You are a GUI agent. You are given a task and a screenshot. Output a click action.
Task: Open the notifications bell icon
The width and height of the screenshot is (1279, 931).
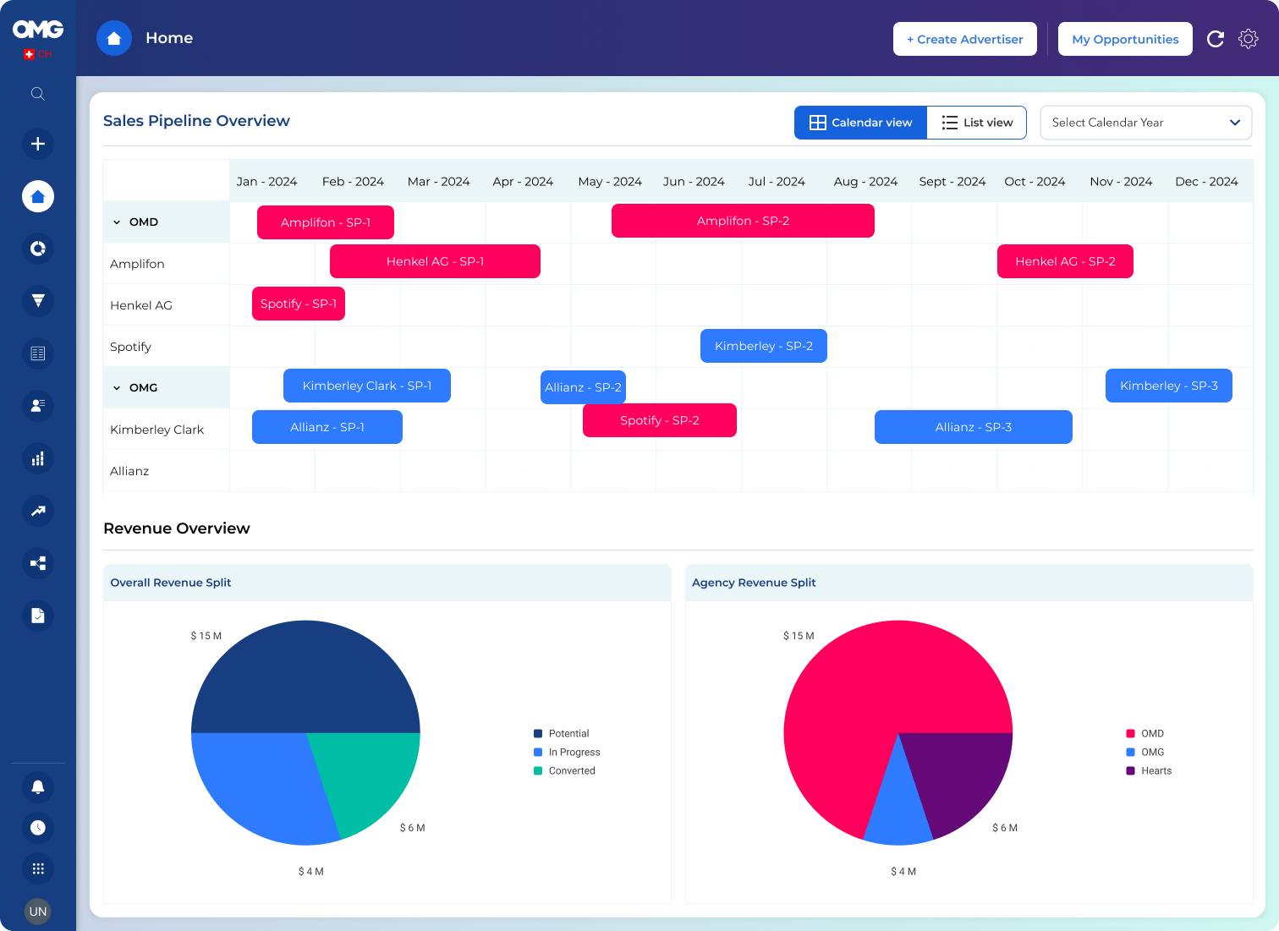(x=38, y=787)
